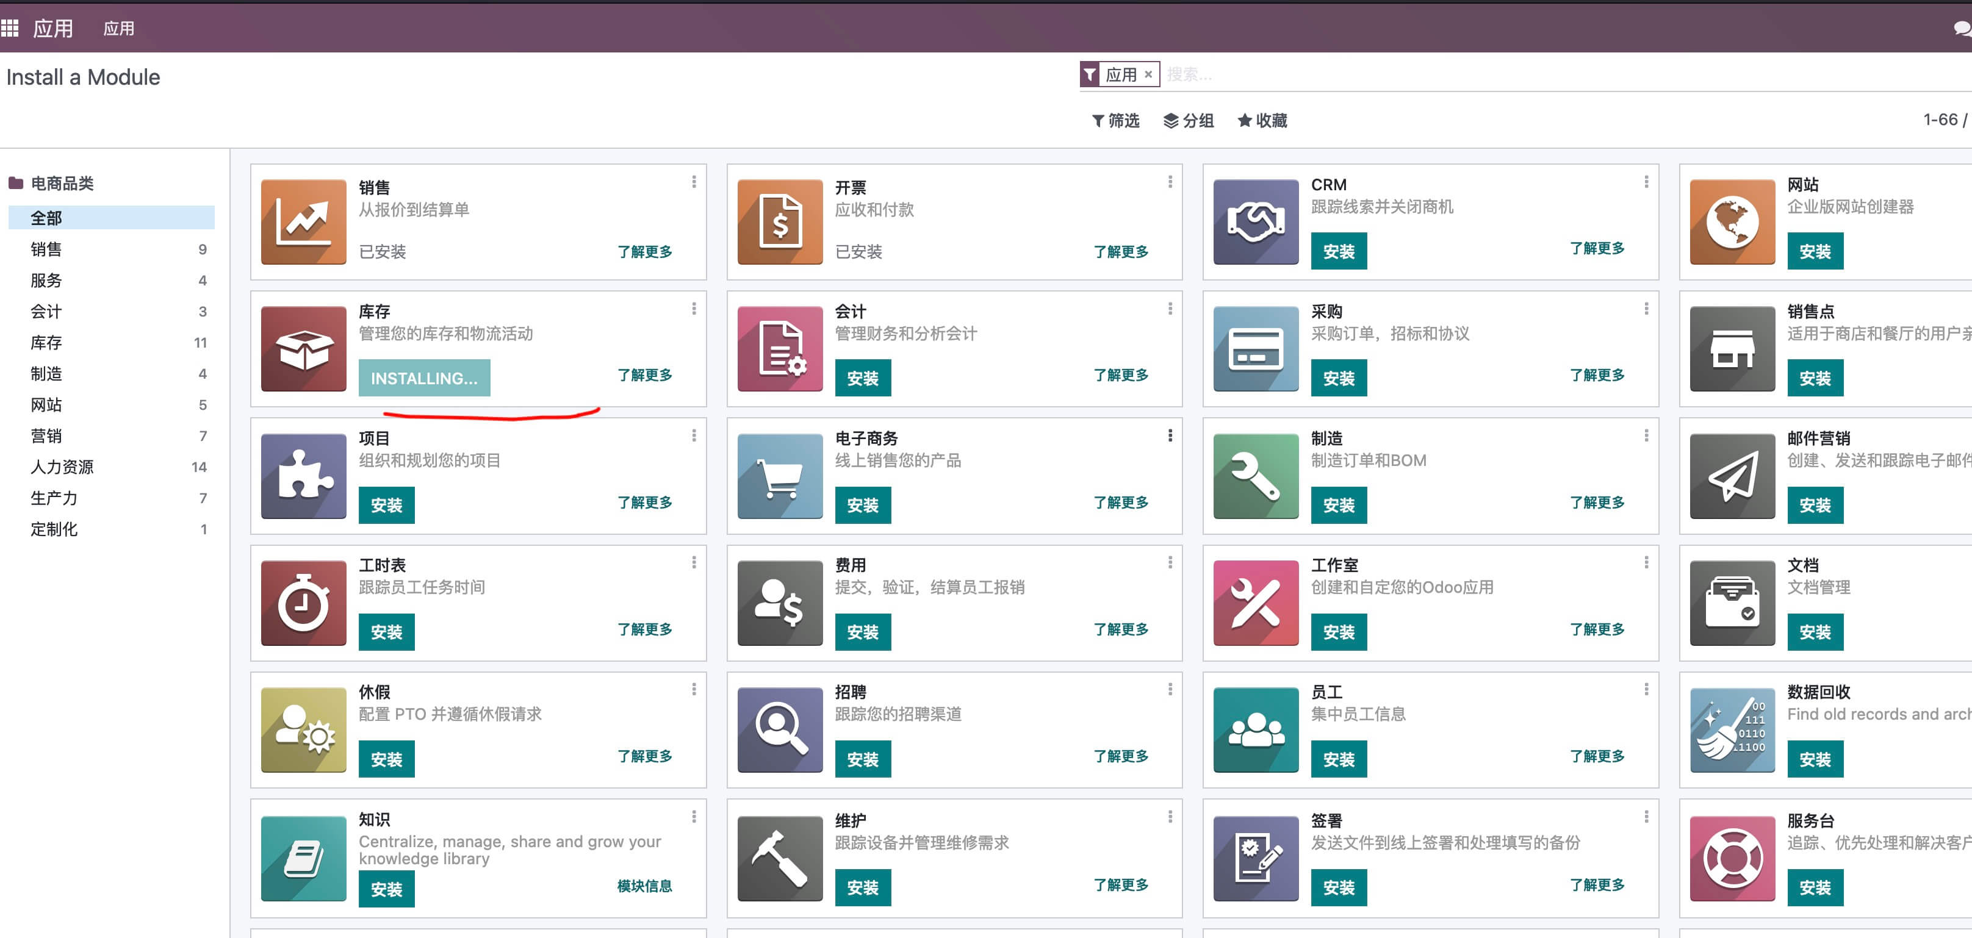Click the Timesheets stopwatch icon

[303, 603]
